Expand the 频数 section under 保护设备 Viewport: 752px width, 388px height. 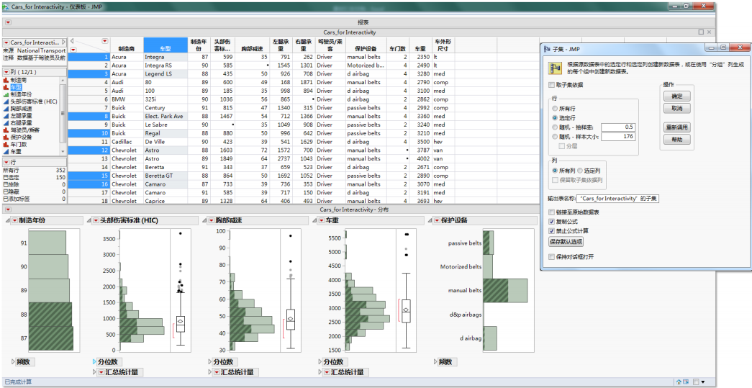435,362
